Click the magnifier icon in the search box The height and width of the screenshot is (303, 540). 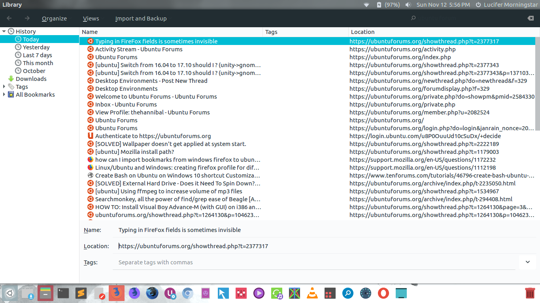point(413,18)
